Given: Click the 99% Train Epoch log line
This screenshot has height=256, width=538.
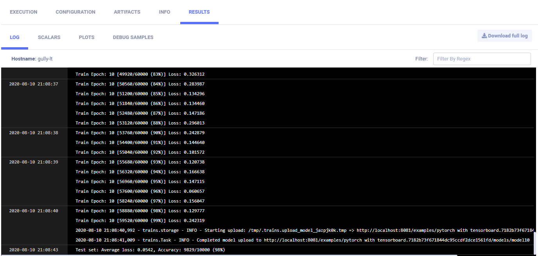Looking at the screenshot, I should click(x=140, y=220).
